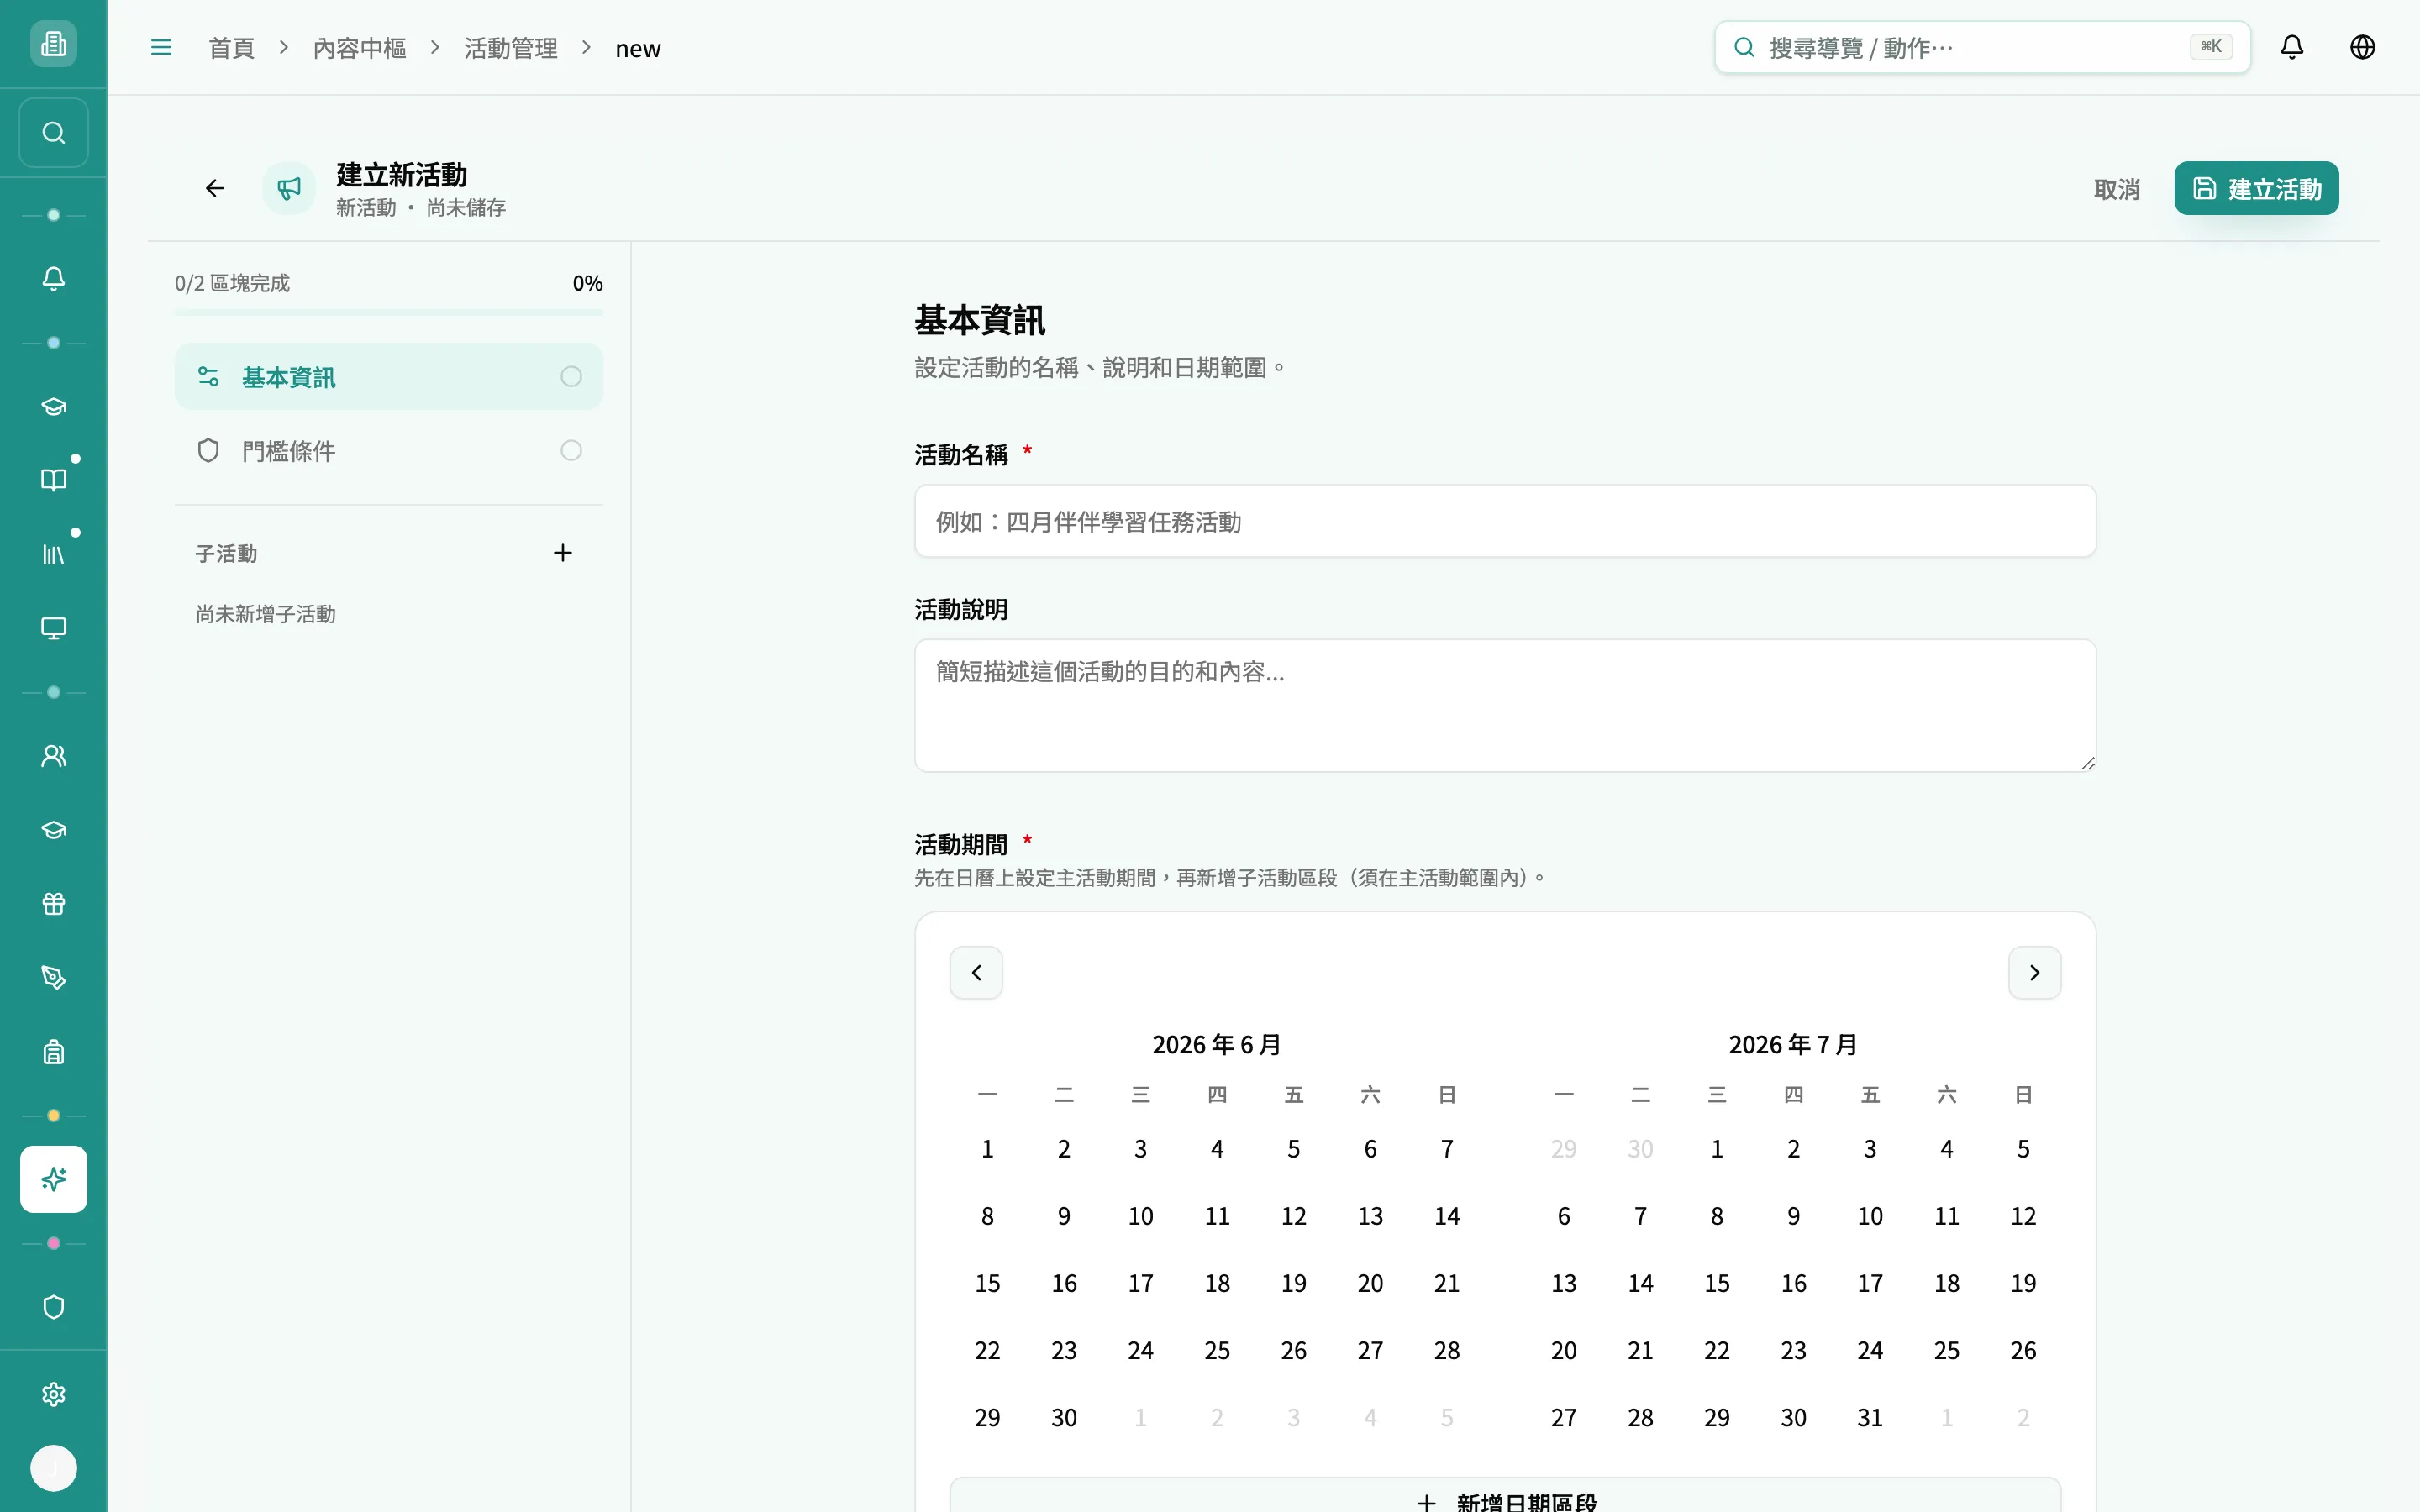
Task: Click the ⌘K shortcut badge
Action: pos(2211,47)
